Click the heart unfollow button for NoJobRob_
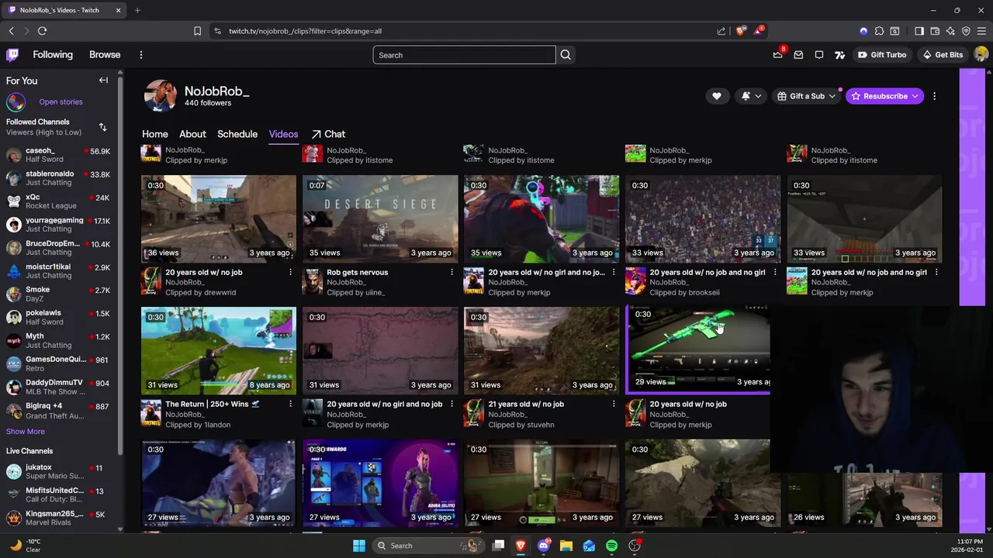This screenshot has width=993, height=558. (x=717, y=96)
